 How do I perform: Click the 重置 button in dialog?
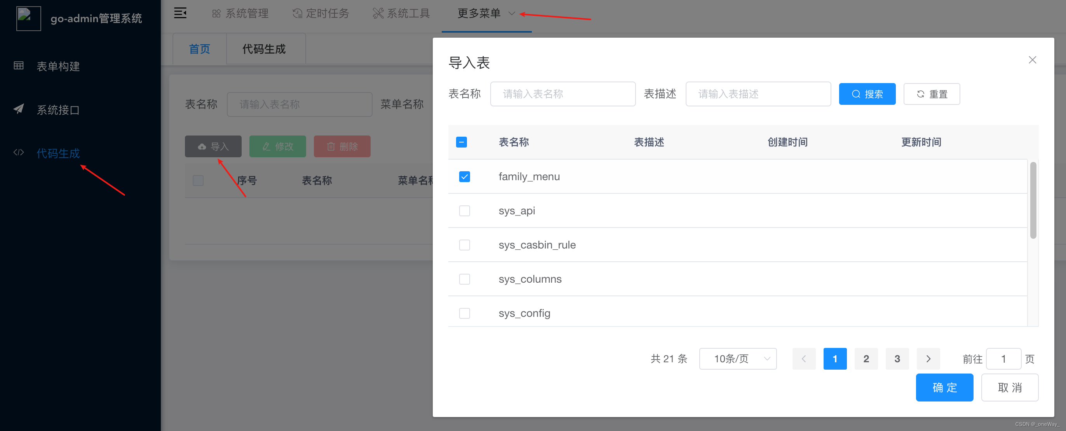(932, 94)
